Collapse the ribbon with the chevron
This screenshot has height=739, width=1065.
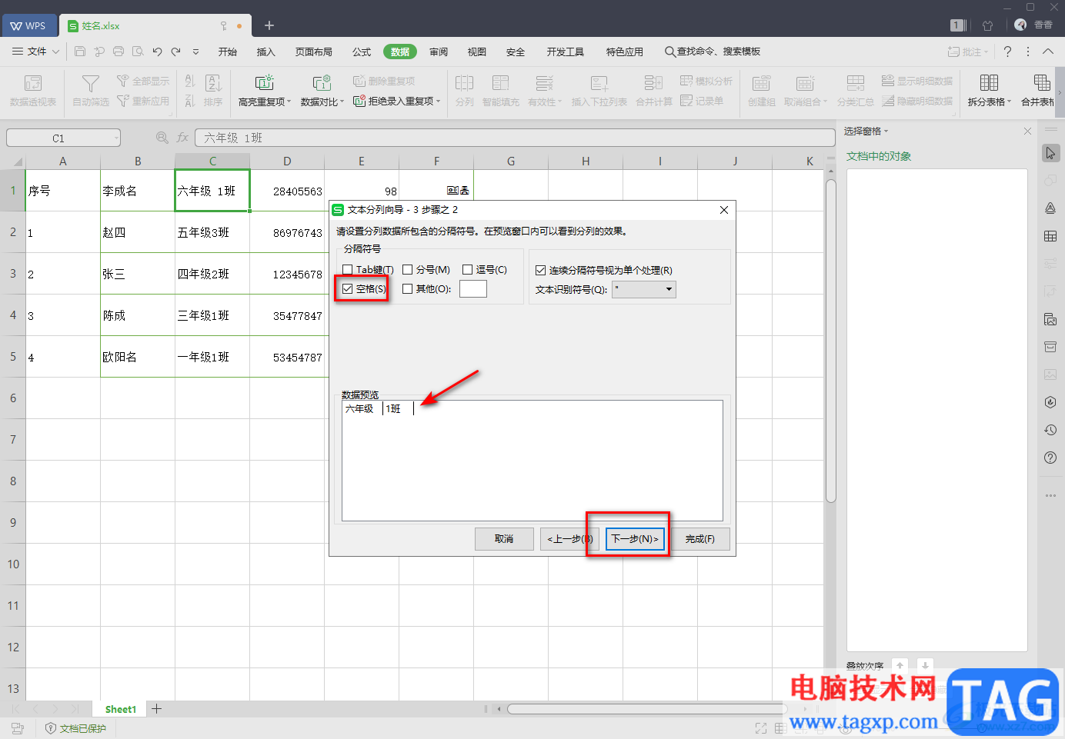pyautogui.click(x=1048, y=52)
